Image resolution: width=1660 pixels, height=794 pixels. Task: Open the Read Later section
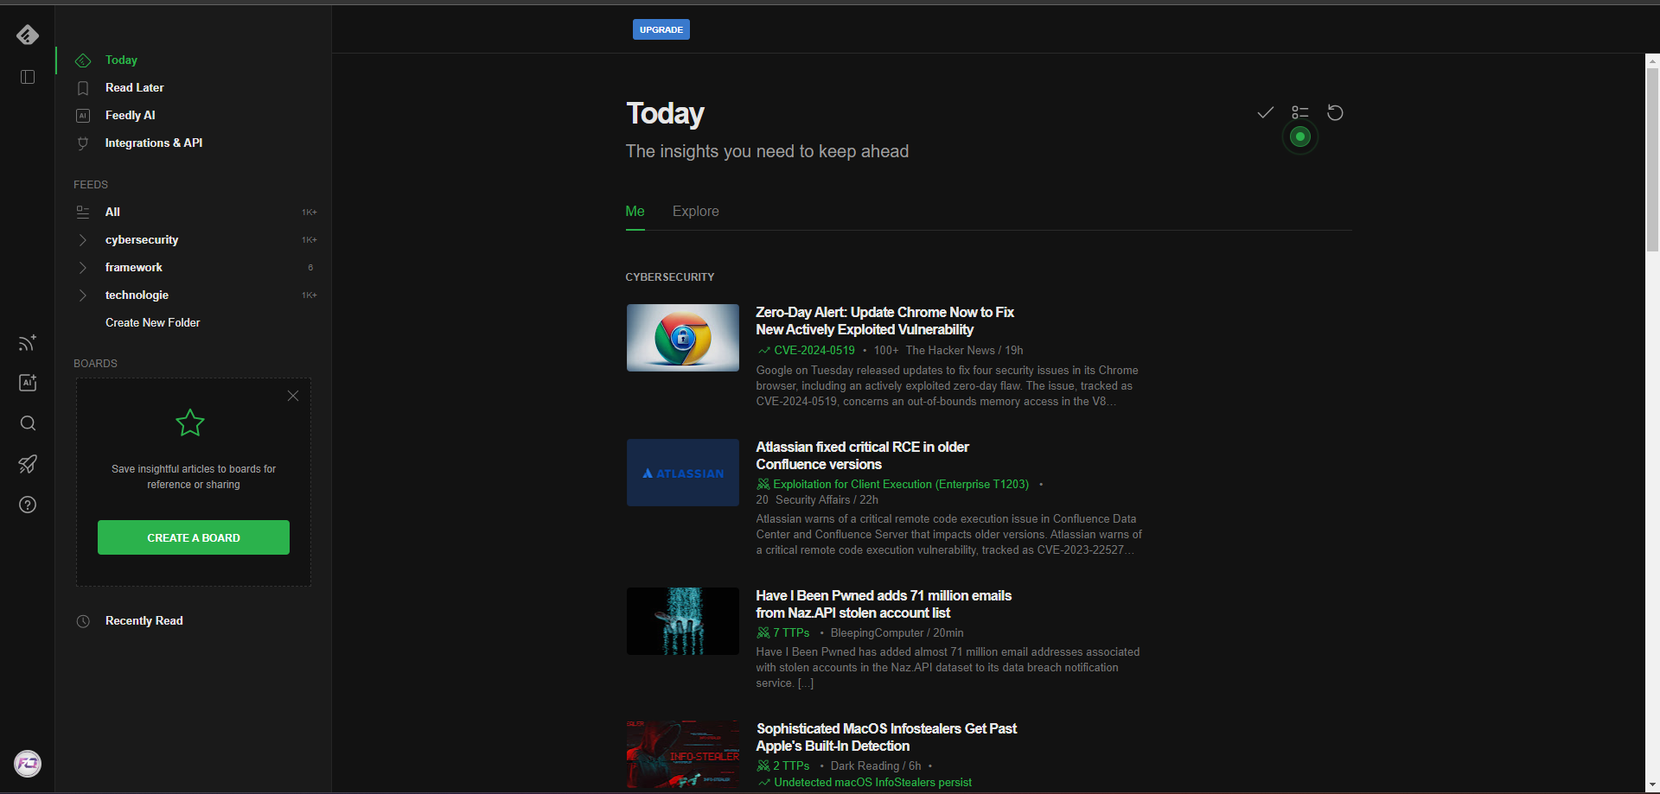click(x=134, y=87)
